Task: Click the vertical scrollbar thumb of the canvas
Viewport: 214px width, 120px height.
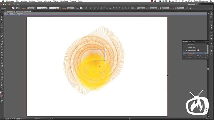Action: pos(208,69)
